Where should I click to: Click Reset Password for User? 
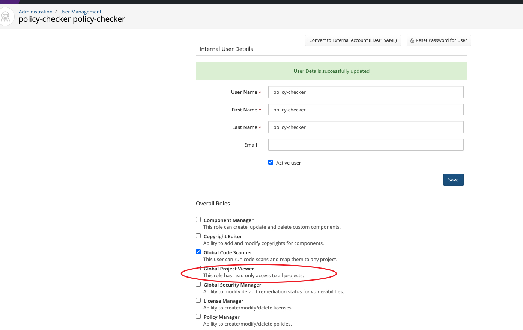tap(439, 40)
